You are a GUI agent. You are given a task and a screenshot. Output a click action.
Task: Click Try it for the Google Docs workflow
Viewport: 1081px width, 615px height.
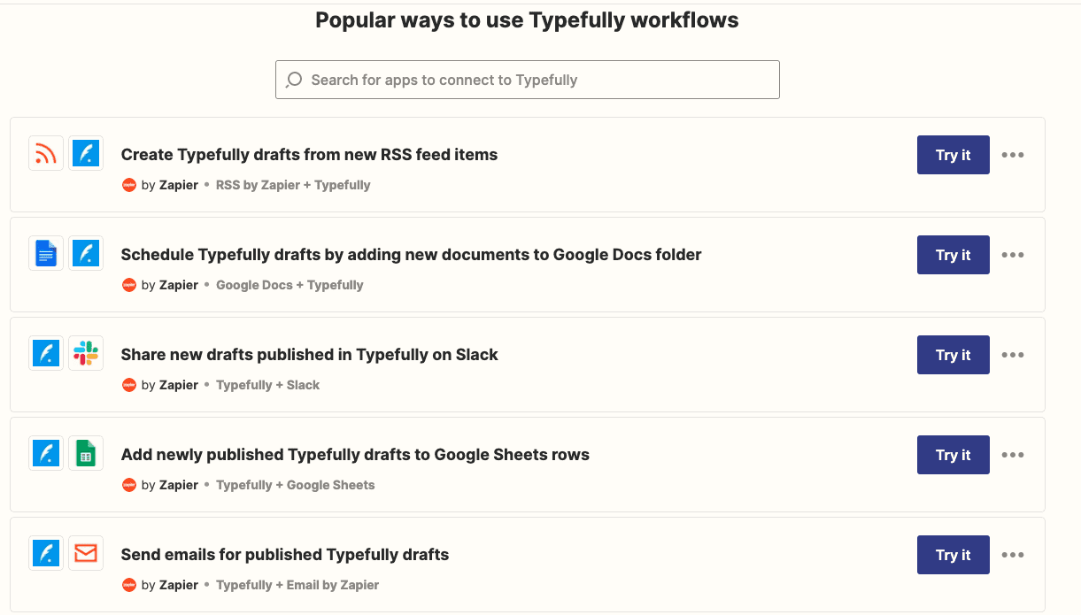coord(953,254)
